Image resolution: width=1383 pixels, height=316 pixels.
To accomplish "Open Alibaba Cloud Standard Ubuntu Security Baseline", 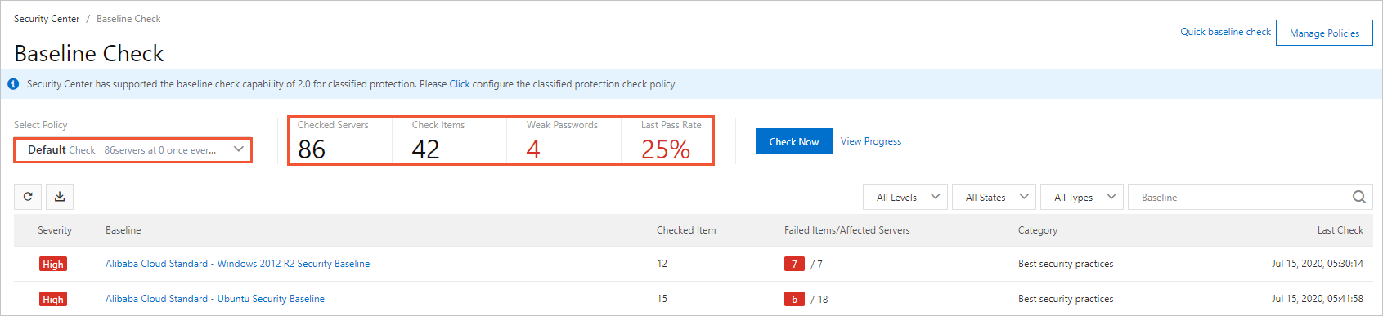I will click(215, 299).
